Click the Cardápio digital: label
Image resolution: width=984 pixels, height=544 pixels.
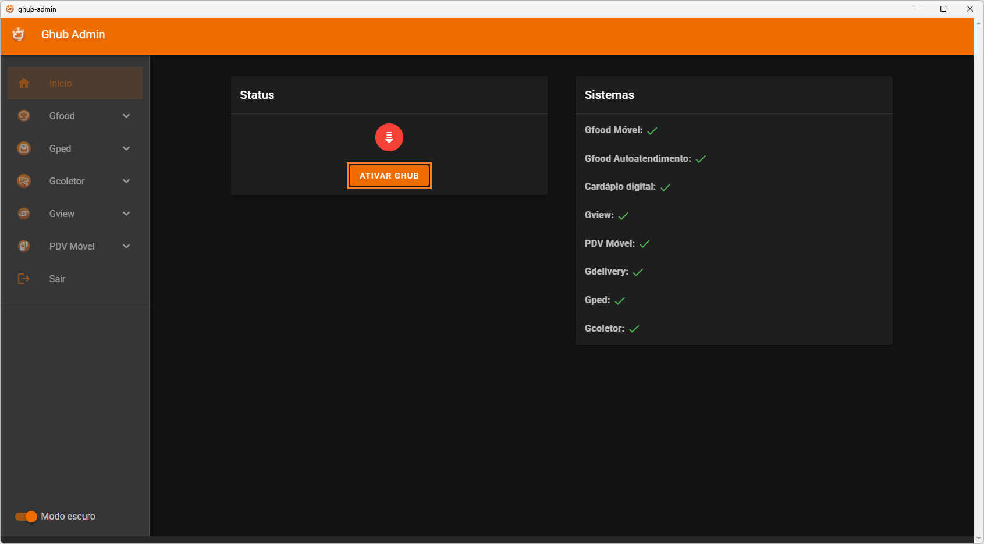tap(620, 186)
